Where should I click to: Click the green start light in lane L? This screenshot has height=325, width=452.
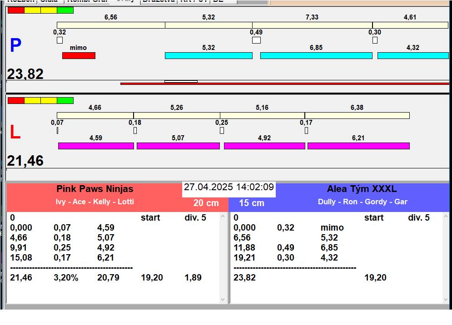click(65, 100)
